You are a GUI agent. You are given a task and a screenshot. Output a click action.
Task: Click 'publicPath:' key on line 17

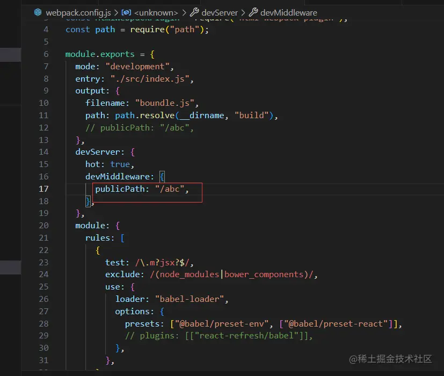[x=122, y=189]
